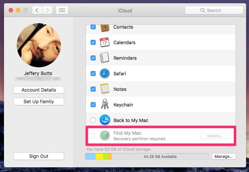The height and width of the screenshot is (172, 249).
Task: Open Account Details
Action: 39,90
